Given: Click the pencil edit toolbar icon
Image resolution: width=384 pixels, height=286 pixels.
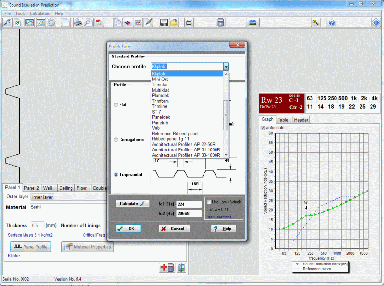Looking at the screenshot, I should point(148,23).
